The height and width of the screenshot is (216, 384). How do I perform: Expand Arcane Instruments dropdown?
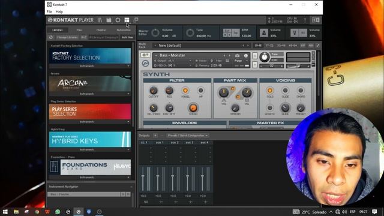(89, 94)
